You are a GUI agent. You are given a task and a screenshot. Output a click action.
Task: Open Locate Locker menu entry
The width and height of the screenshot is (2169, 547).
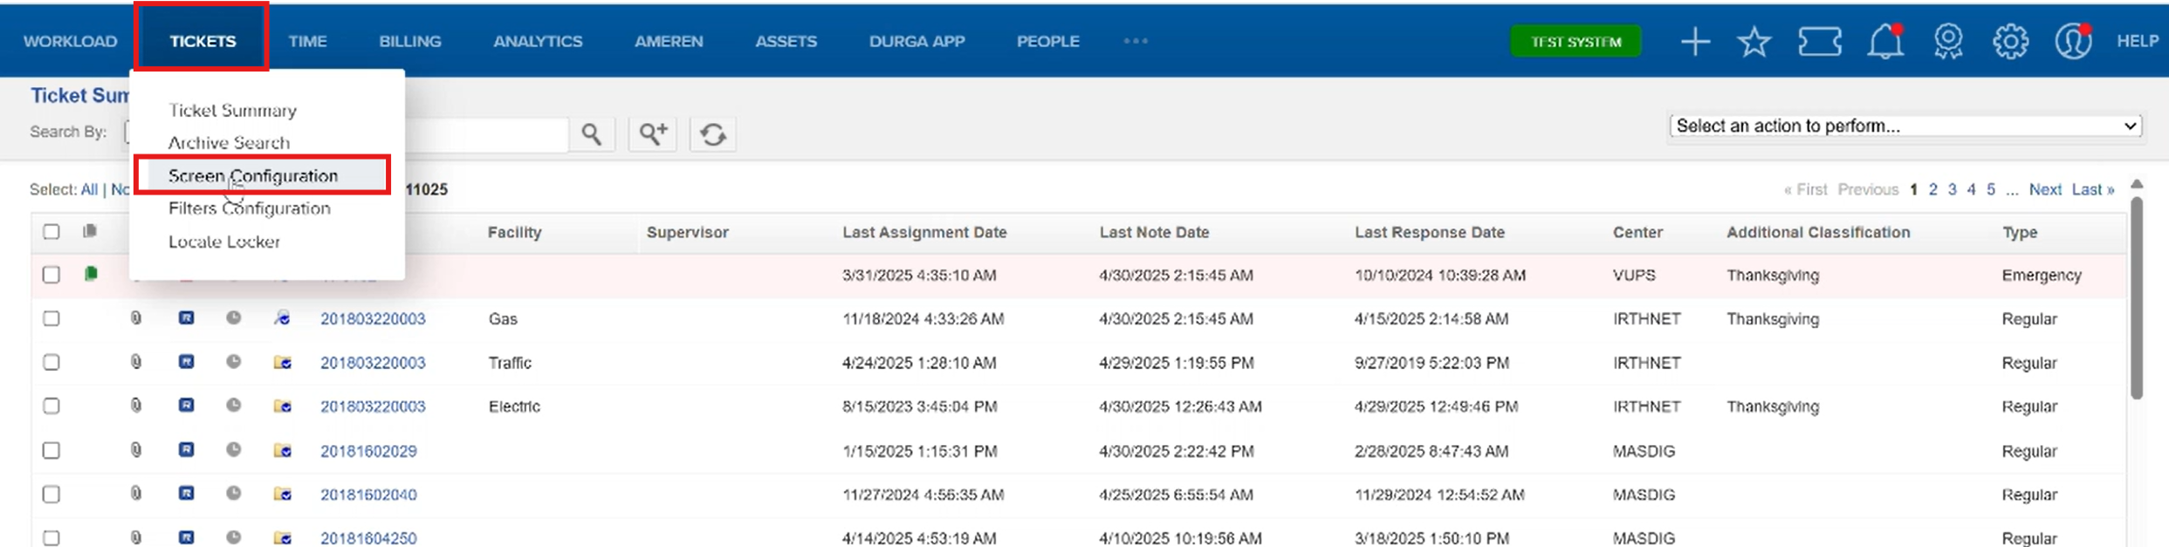224,241
